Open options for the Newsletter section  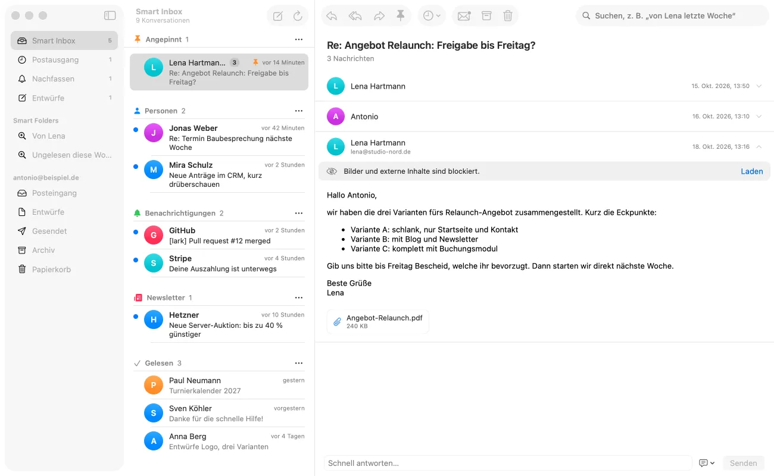(x=299, y=297)
